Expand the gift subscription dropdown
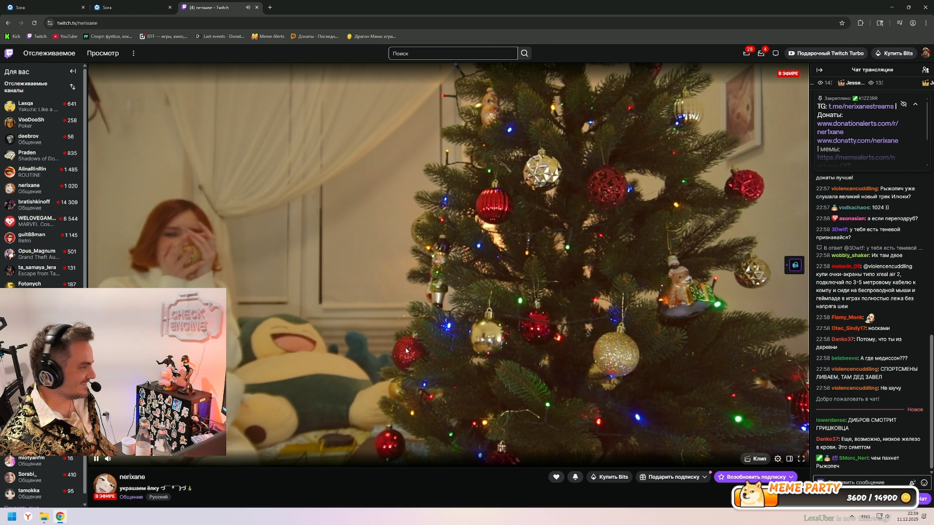Screen dimensions: 934x525 click(704, 477)
